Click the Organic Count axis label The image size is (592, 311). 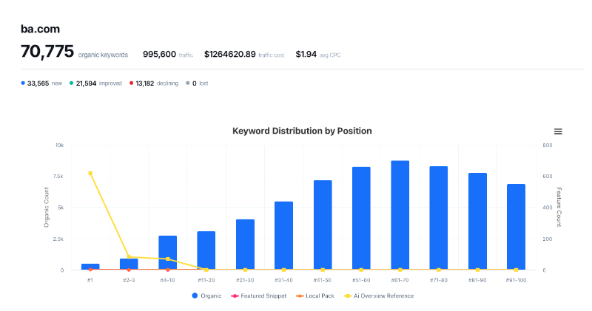coord(47,208)
